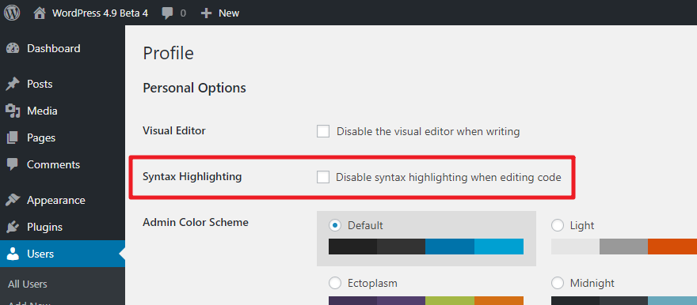Choose the Midnight color scheme radio
Screen dimensions: 697x305
pyautogui.click(x=558, y=283)
